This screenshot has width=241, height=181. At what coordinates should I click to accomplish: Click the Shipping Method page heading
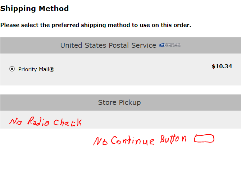click(x=35, y=8)
